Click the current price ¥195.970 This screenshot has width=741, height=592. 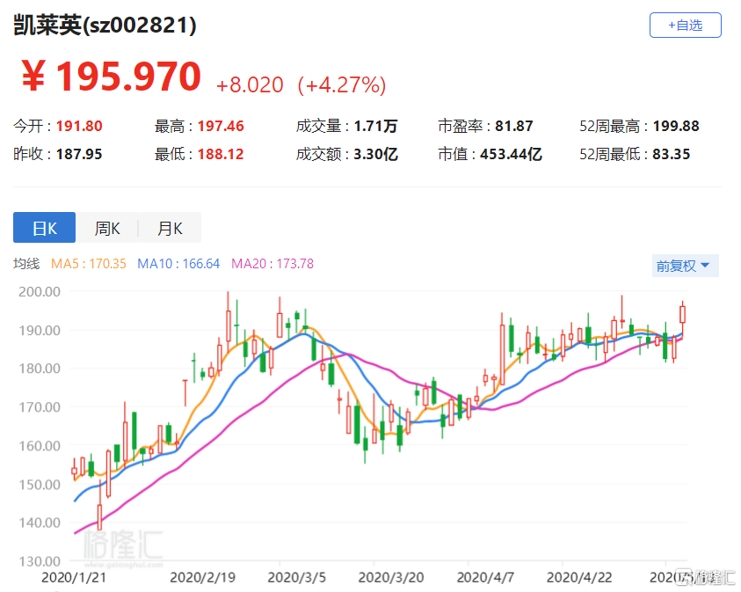[x=112, y=77]
